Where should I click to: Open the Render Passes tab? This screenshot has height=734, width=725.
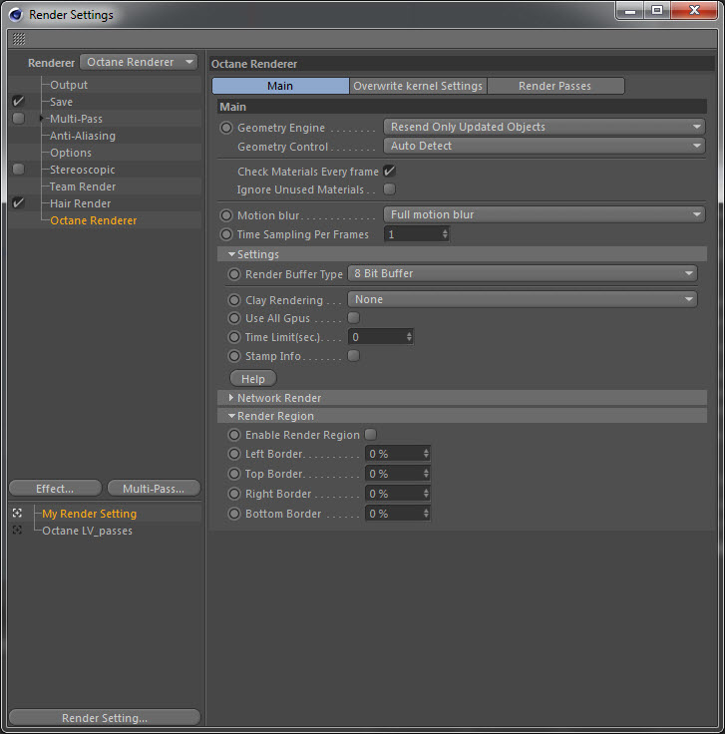(555, 86)
